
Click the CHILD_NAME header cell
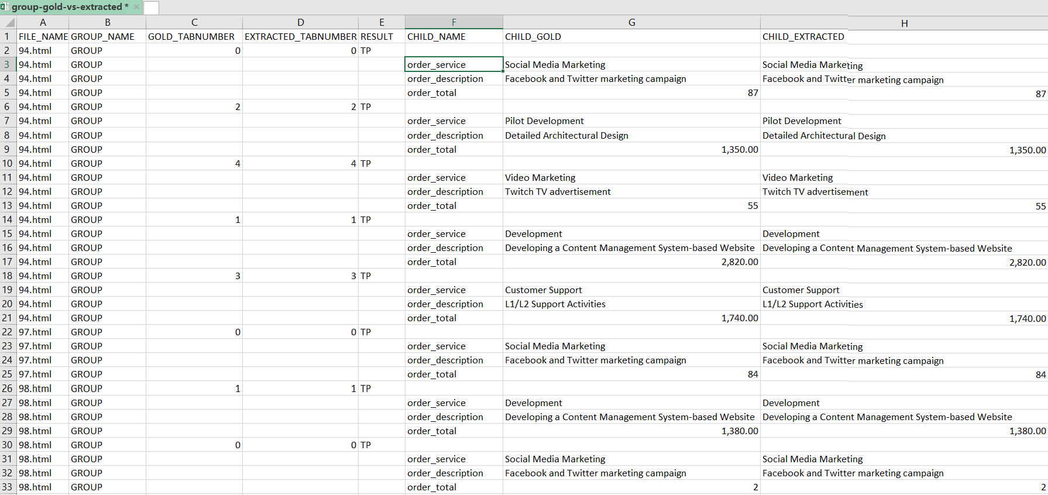tap(454, 36)
